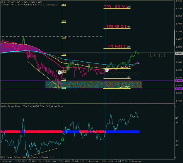Click the 28 Feb 00:20 time label
Viewport: 183px width, 163px height.
[x=107, y=161]
